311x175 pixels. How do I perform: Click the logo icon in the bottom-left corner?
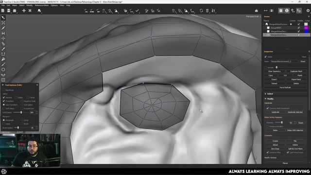point(4,172)
